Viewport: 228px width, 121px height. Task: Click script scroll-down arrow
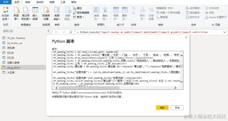click(x=181, y=82)
